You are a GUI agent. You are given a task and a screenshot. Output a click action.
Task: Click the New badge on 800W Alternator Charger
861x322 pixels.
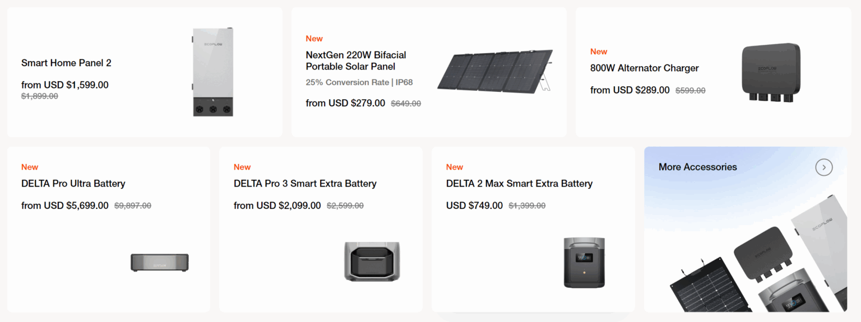[599, 52]
